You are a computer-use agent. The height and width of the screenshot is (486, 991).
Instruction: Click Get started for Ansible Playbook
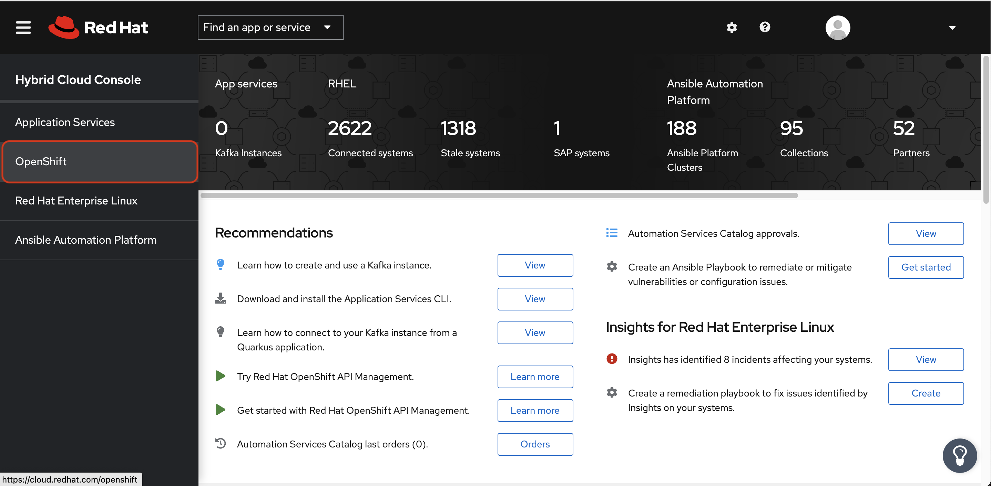coord(926,267)
